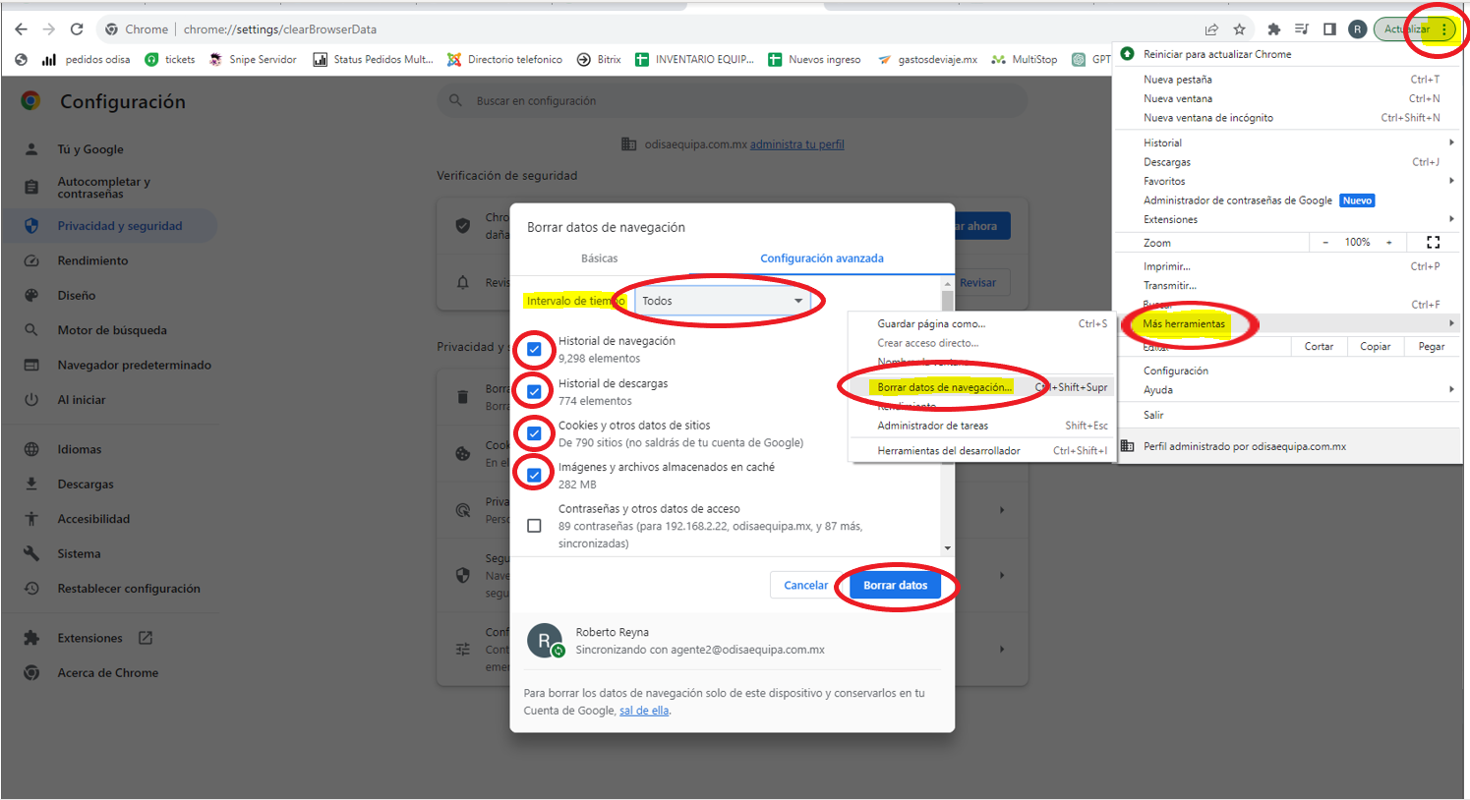
Task: Expand Ayuda submenu in Chrome menu
Action: pos(1288,390)
